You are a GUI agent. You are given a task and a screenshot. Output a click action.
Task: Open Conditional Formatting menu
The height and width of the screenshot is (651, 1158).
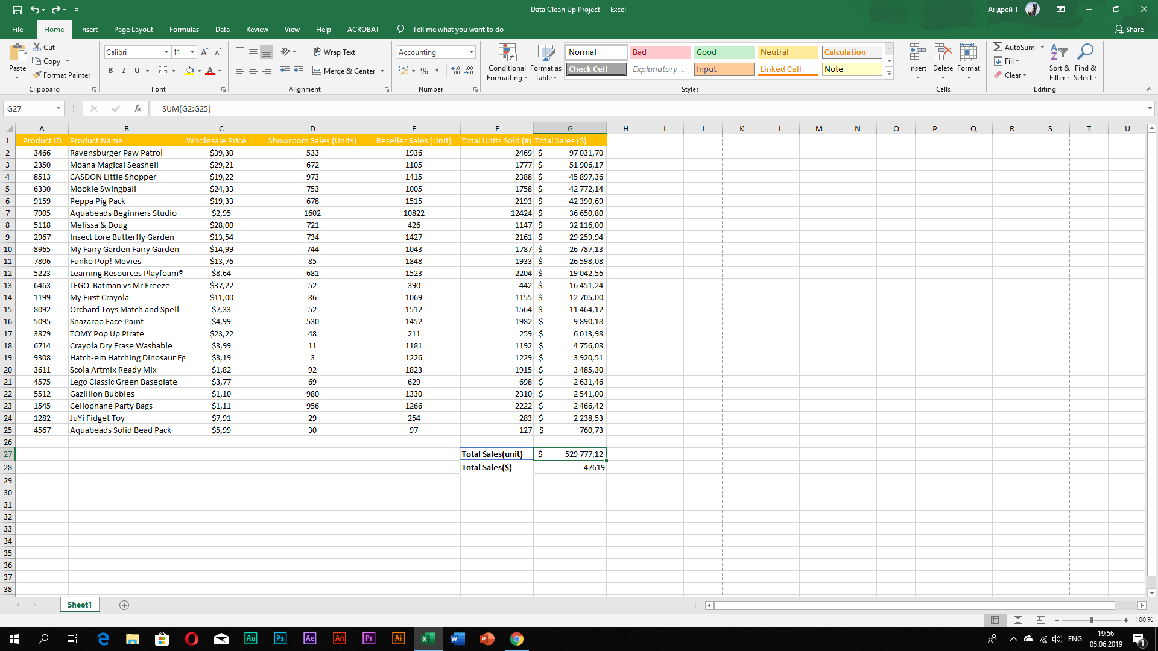pos(507,62)
